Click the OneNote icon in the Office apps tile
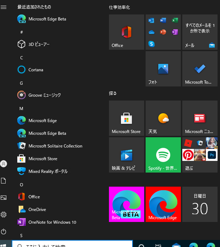Screen dimensions: 220x247 pos(175,32)
